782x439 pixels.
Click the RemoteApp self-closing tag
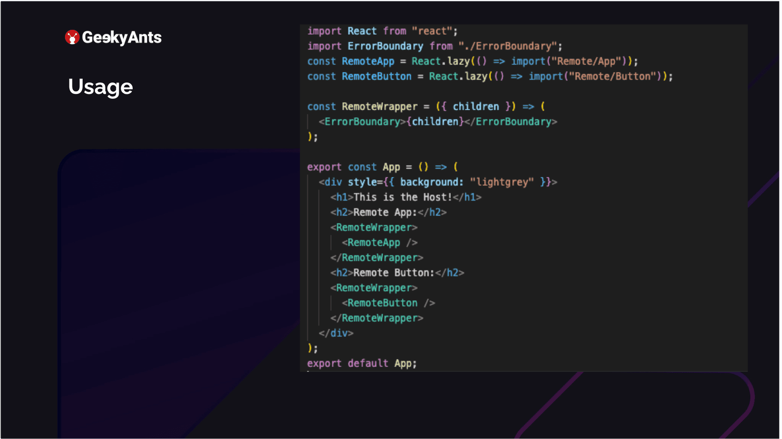click(380, 242)
